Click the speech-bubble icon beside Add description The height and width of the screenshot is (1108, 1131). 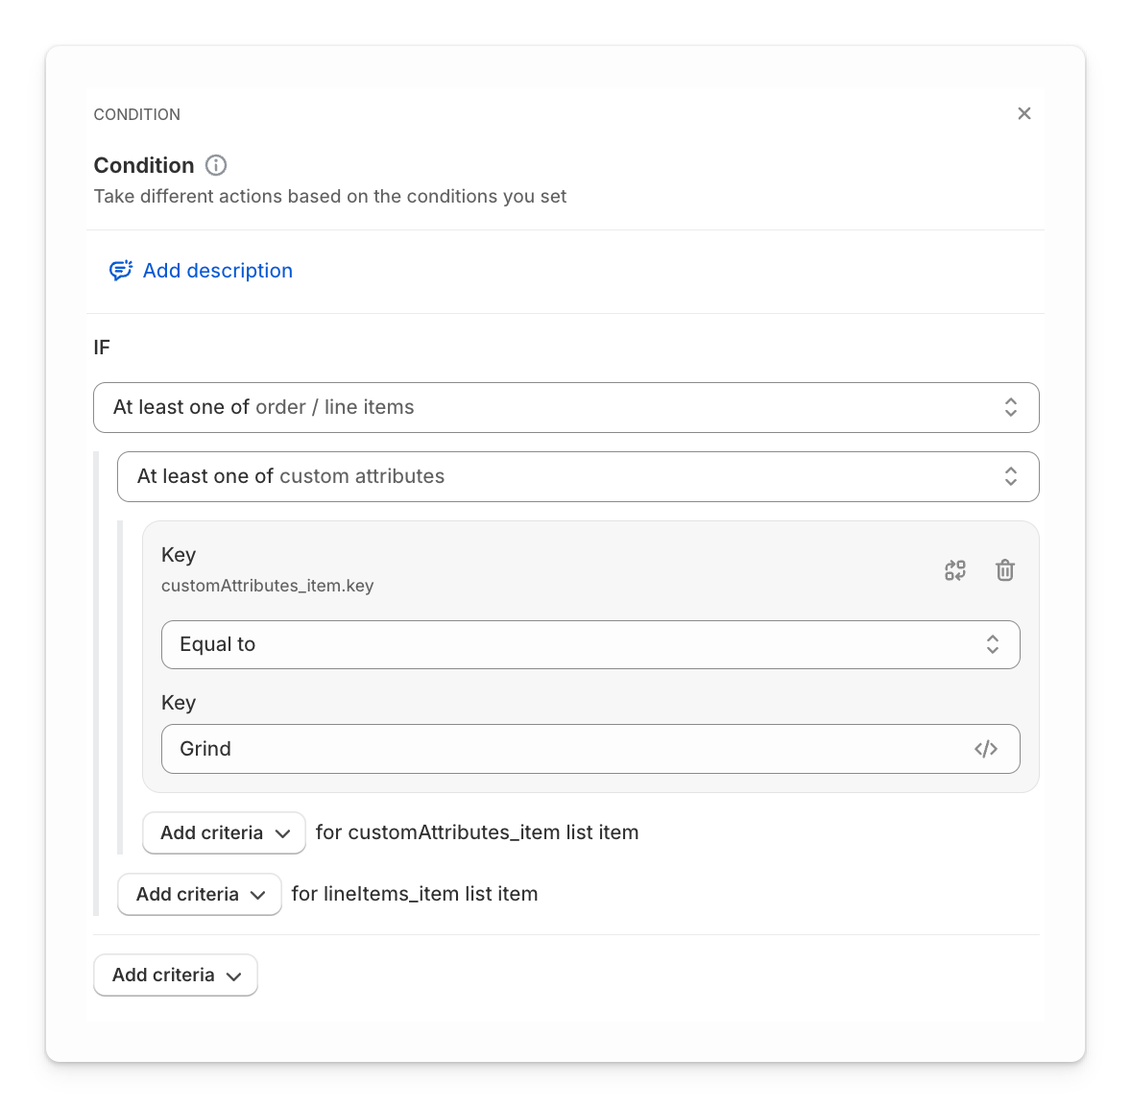[119, 270]
